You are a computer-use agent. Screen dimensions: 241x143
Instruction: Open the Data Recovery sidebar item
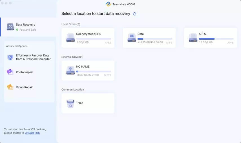click(x=28, y=27)
